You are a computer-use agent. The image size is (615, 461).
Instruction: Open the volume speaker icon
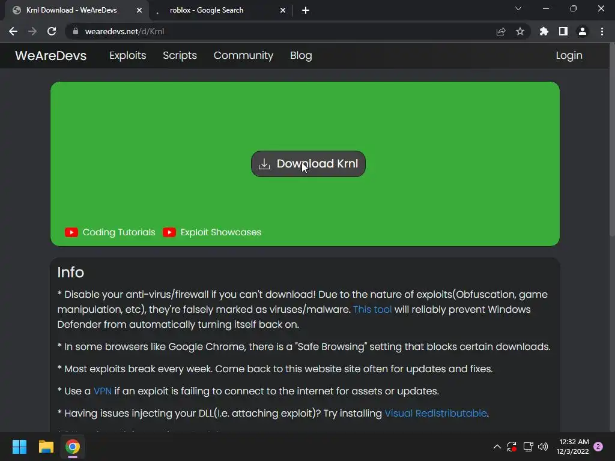point(543,447)
